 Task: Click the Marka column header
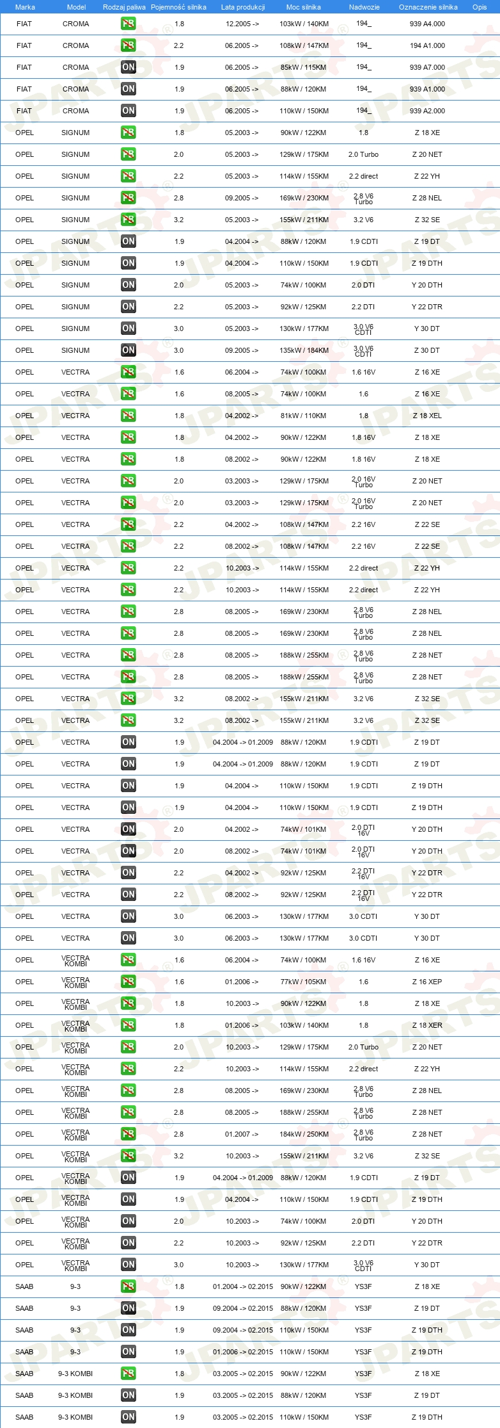pyautogui.click(x=25, y=7)
